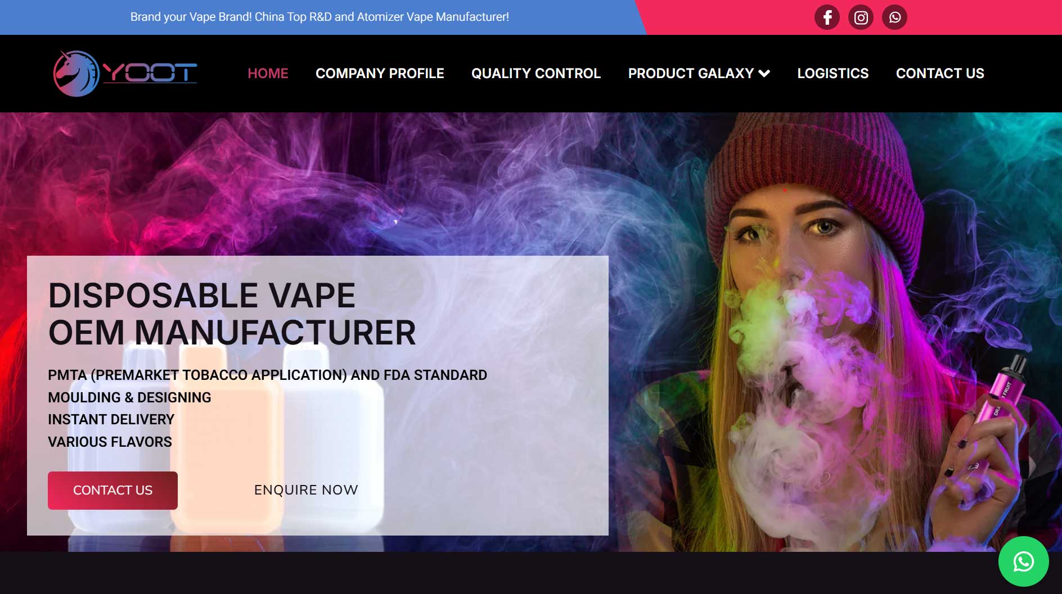Open the Instagram icon in top bar
The height and width of the screenshot is (594, 1062).
861,17
